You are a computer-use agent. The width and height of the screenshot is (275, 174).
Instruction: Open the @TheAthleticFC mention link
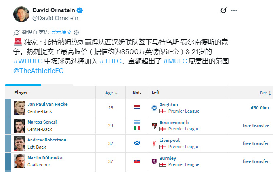pos(38,71)
